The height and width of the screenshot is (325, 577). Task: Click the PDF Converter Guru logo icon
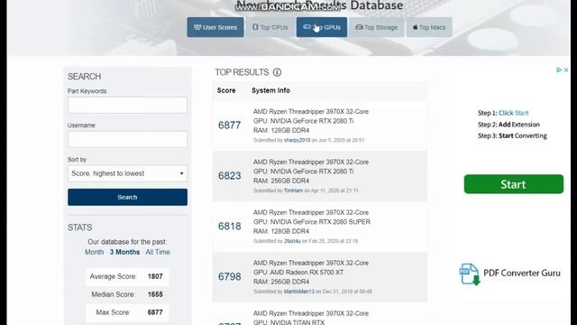[x=470, y=274]
